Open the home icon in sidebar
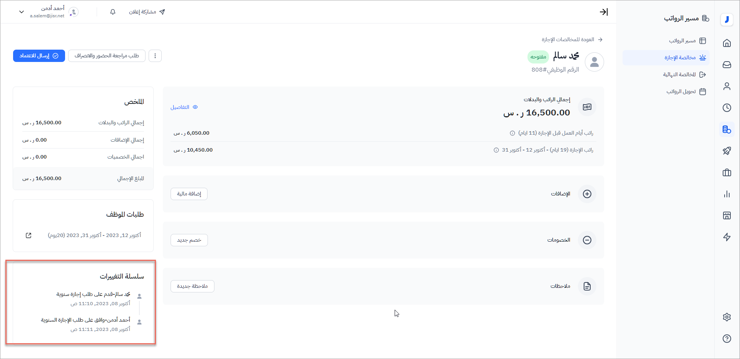Image resolution: width=740 pixels, height=359 pixels. 727,43
